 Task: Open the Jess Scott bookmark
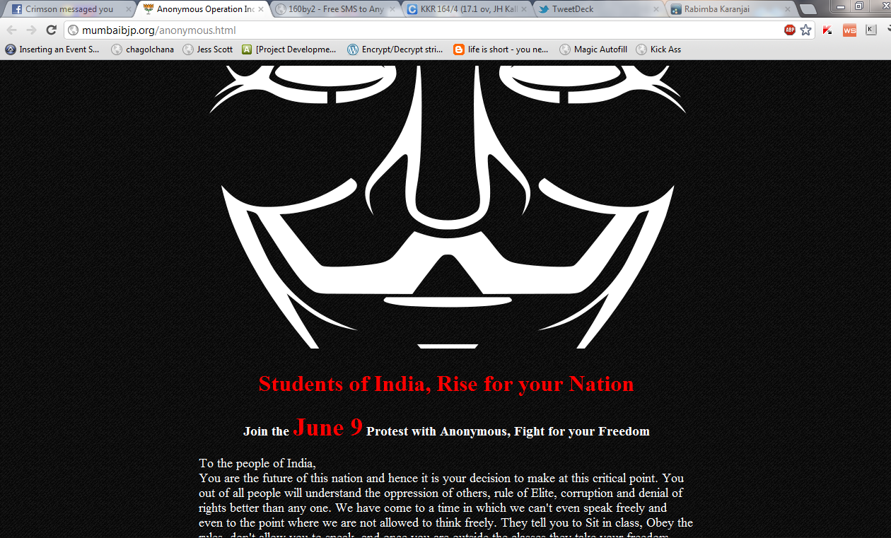(208, 49)
